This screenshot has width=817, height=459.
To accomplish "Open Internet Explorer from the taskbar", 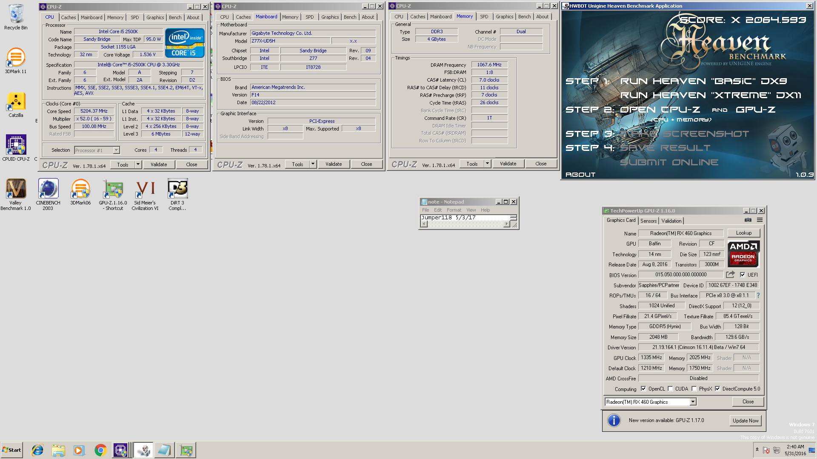I will point(37,450).
